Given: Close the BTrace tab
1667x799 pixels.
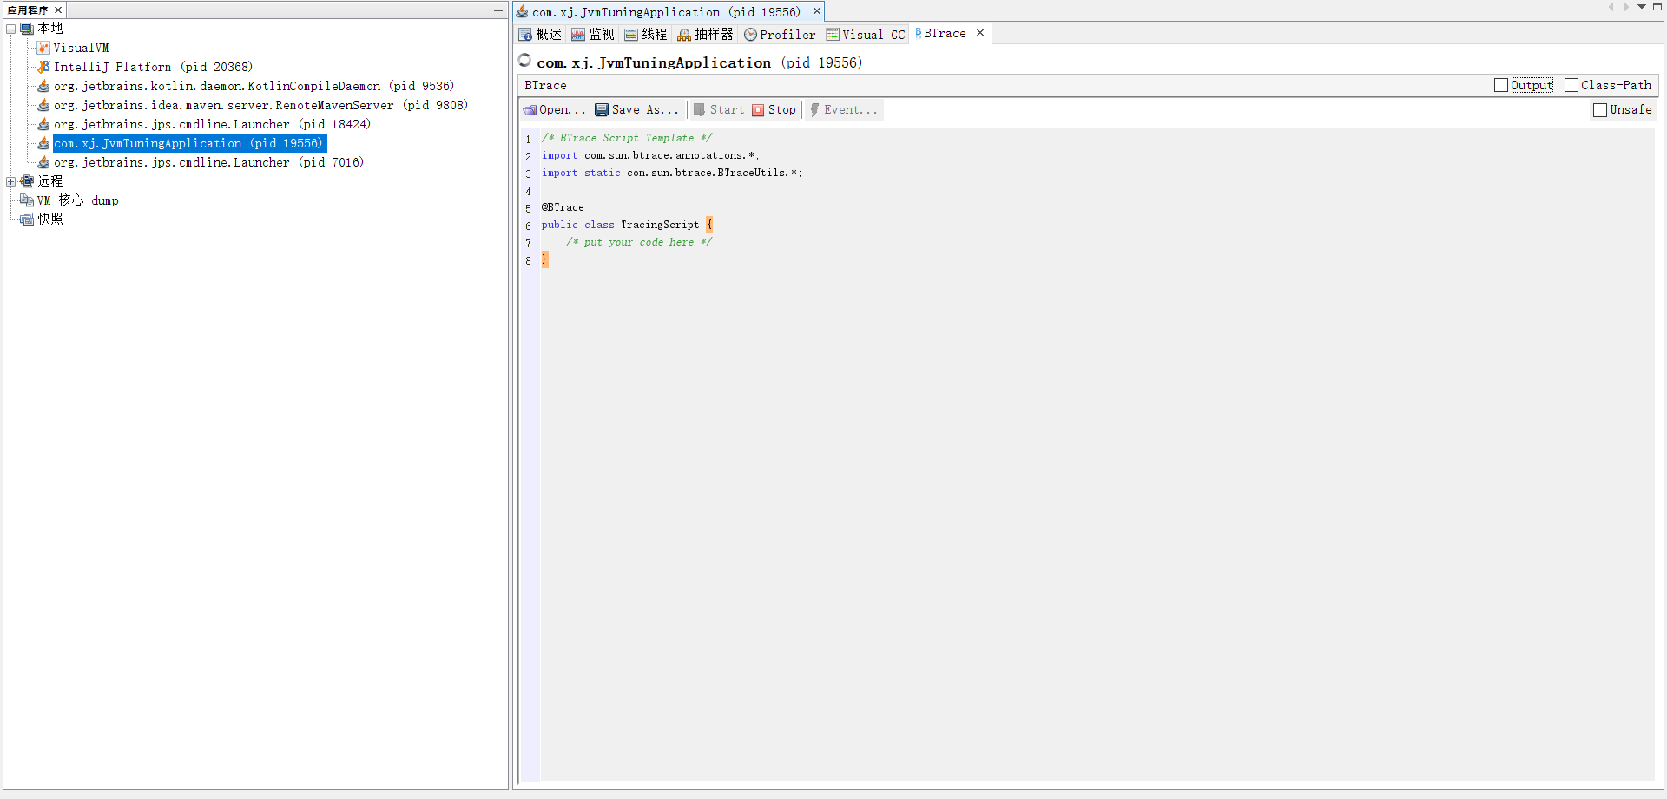Looking at the screenshot, I should [980, 33].
